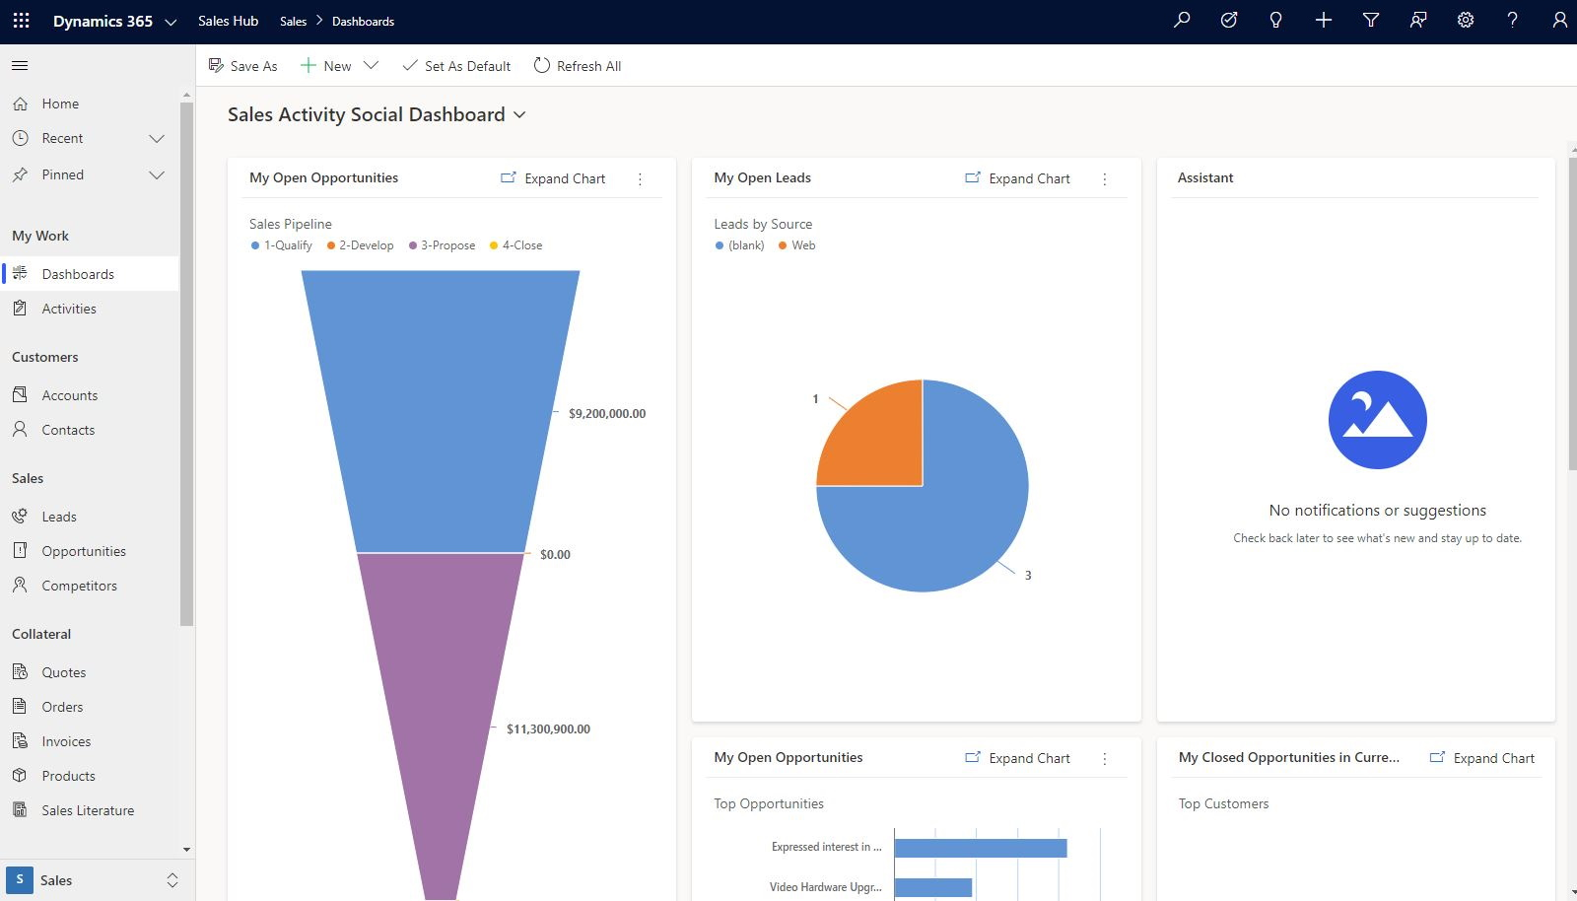Open the task flow checkmark icon

point(1229,20)
